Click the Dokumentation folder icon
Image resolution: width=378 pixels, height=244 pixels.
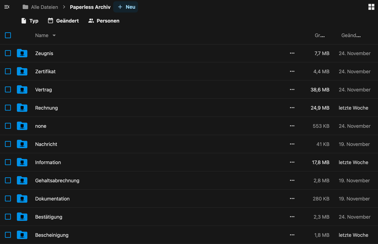point(22,199)
